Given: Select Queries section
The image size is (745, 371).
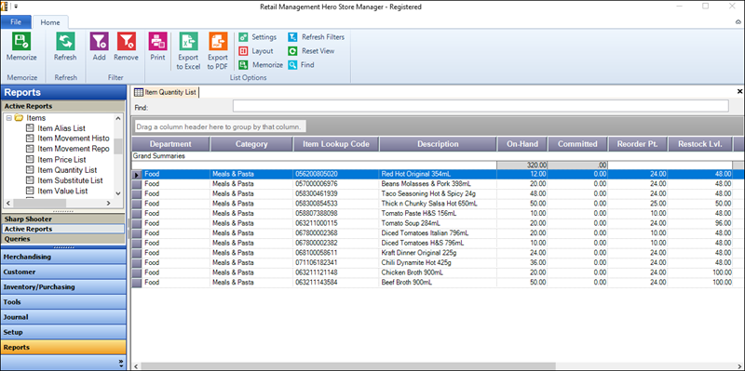Looking at the screenshot, I should click(x=62, y=239).
